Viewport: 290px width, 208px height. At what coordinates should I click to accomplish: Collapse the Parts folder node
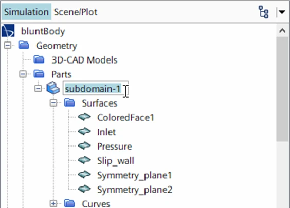[x=23, y=74]
